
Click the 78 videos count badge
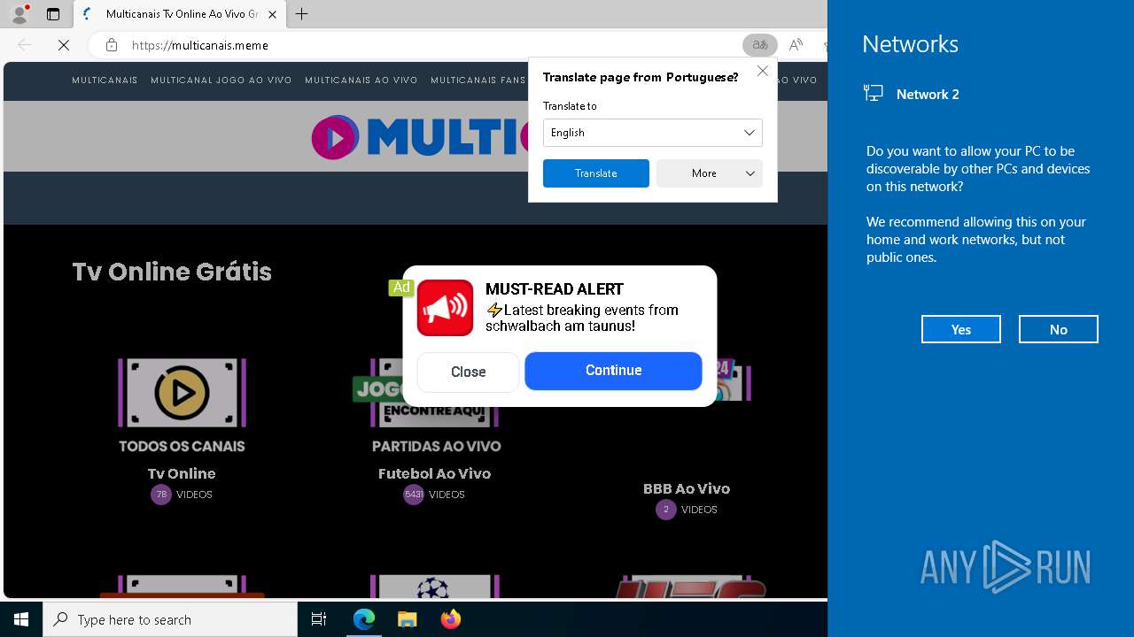pyautogui.click(x=160, y=495)
